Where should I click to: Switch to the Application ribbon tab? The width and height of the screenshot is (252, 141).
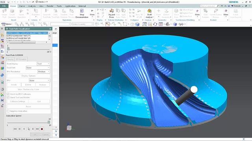[70, 6]
